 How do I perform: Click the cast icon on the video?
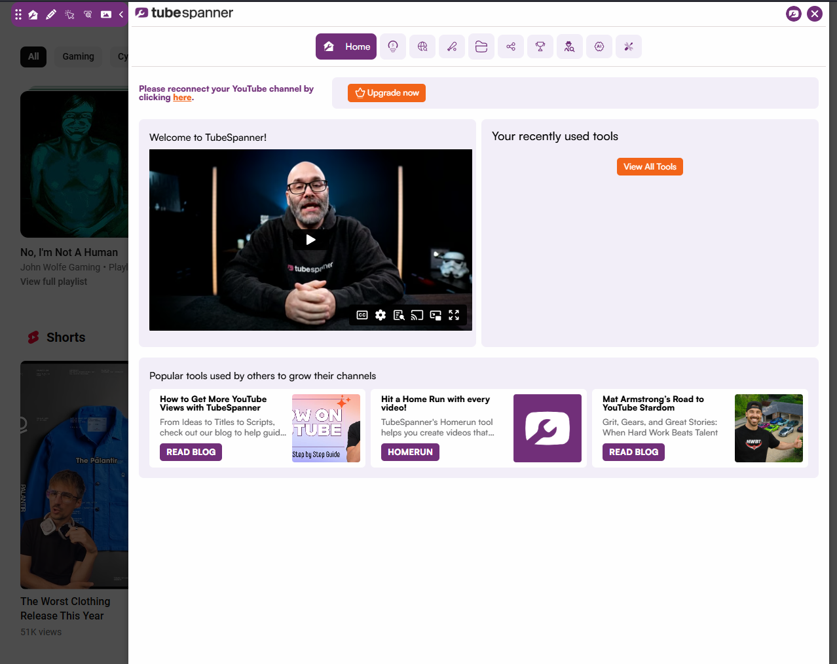(417, 315)
